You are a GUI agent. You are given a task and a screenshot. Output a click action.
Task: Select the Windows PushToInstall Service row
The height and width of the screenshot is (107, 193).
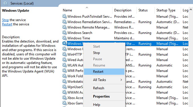tap(125, 16)
